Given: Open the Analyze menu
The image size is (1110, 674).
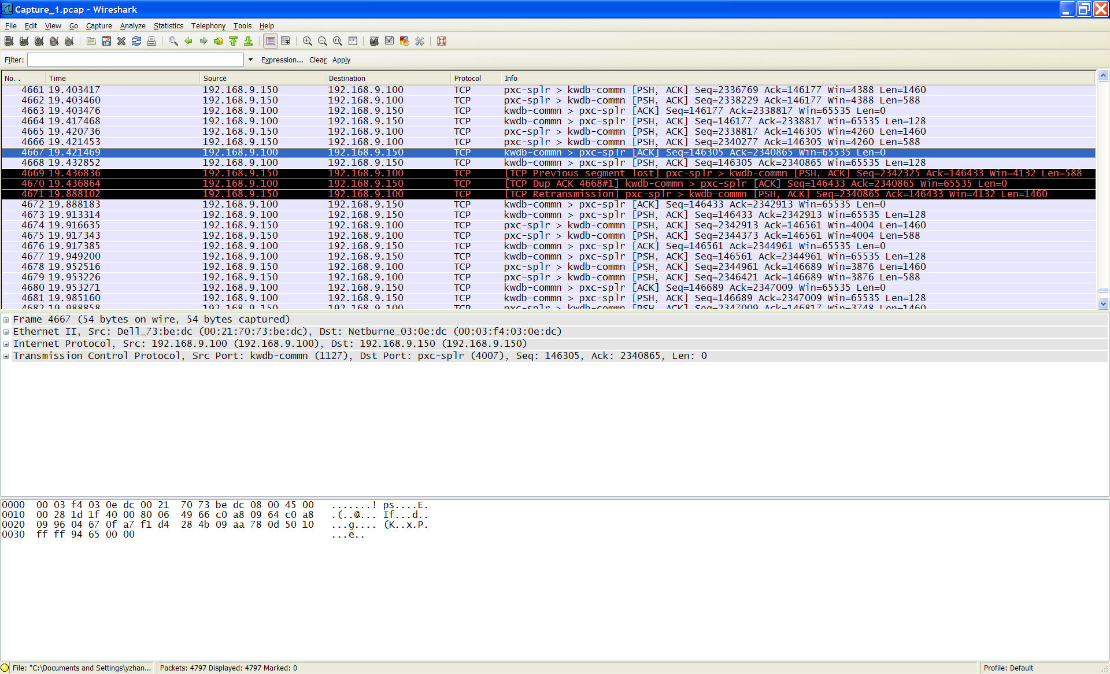Looking at the screenshot, I should (x=132, y=25).
